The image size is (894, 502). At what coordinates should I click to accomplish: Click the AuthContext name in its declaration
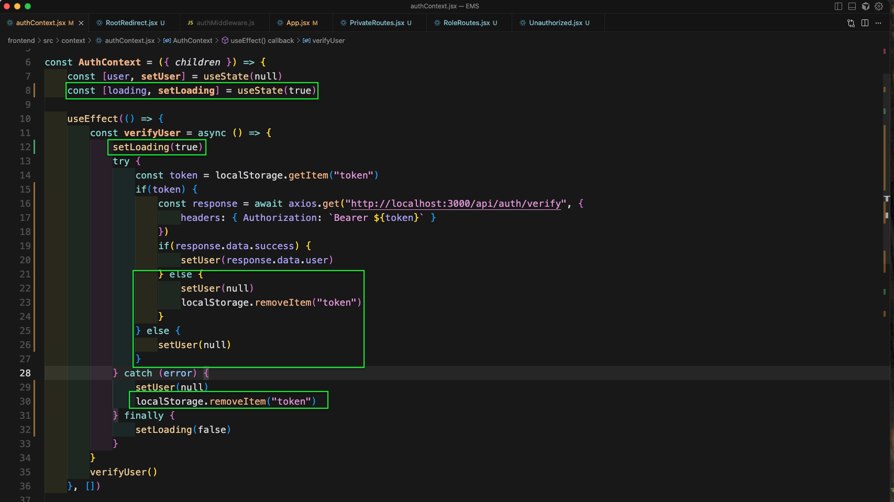(109, 62)
